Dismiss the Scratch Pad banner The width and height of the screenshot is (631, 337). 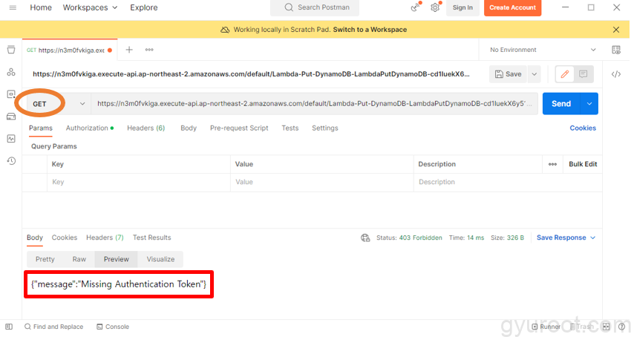click(x=616, y=30)
